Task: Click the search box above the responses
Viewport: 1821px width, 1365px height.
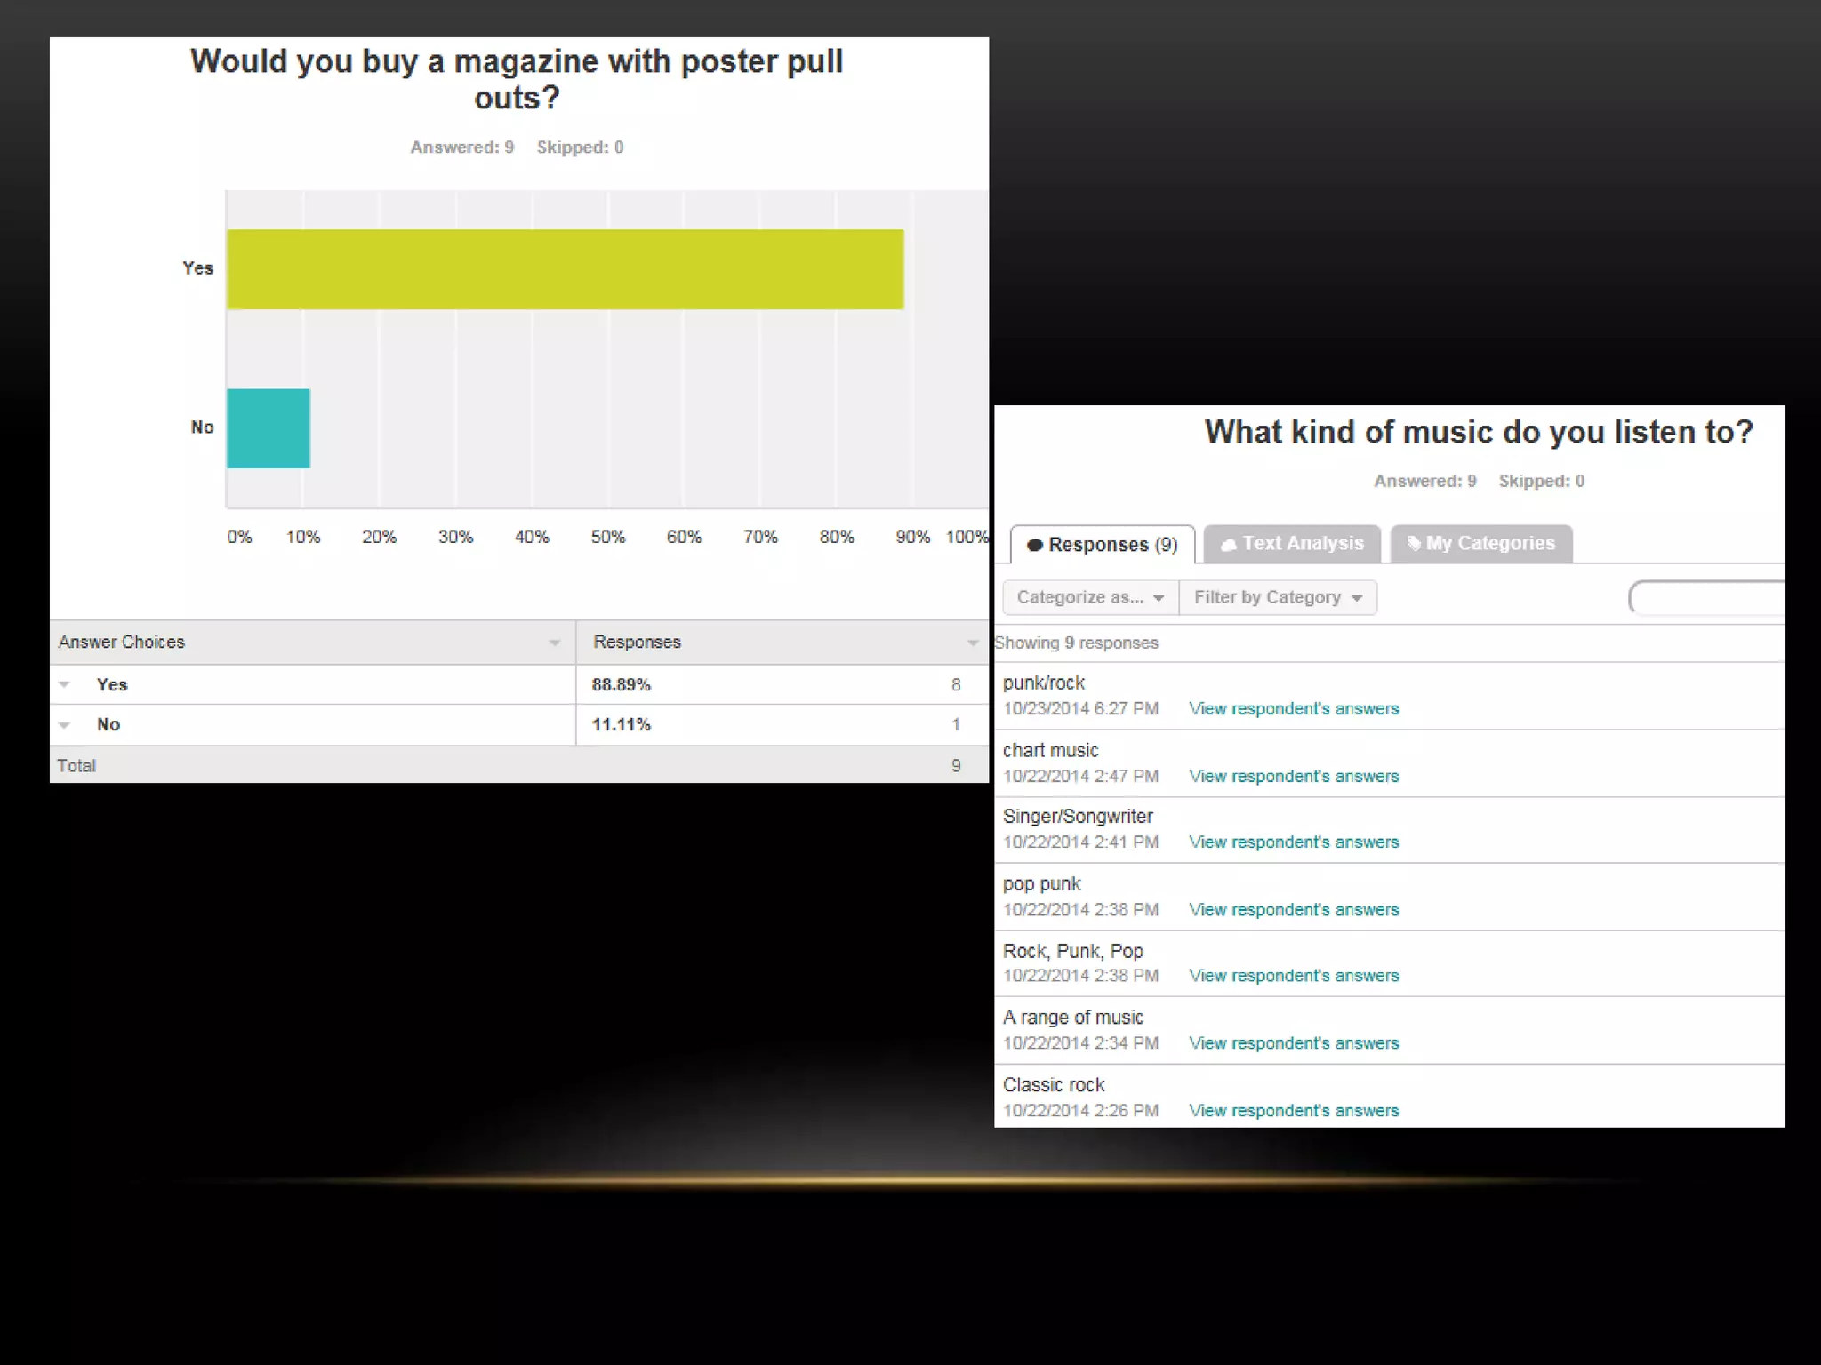Action: 1707,598
